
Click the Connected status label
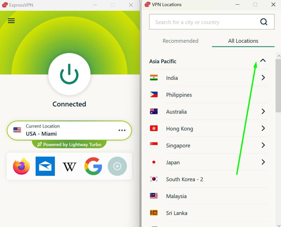point(69,104)
